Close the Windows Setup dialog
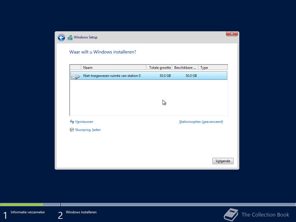Image resolution: width=296 pixels, height=222 pixels. pyautogui.click(x=232, y=34)
